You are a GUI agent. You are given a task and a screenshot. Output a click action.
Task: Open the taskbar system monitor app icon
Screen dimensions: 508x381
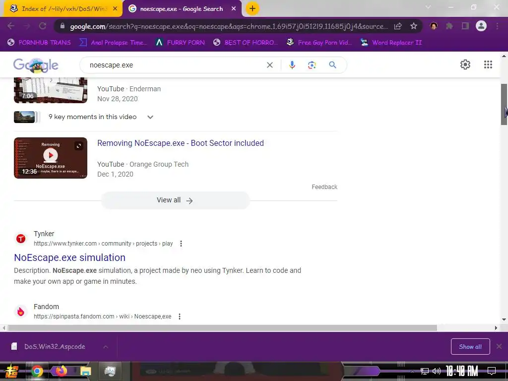[x=110, y=371]
